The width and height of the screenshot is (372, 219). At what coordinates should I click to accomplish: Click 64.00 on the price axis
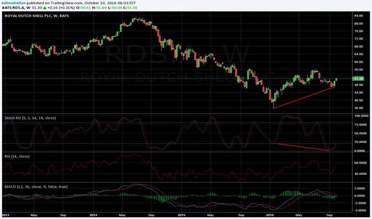358,54
